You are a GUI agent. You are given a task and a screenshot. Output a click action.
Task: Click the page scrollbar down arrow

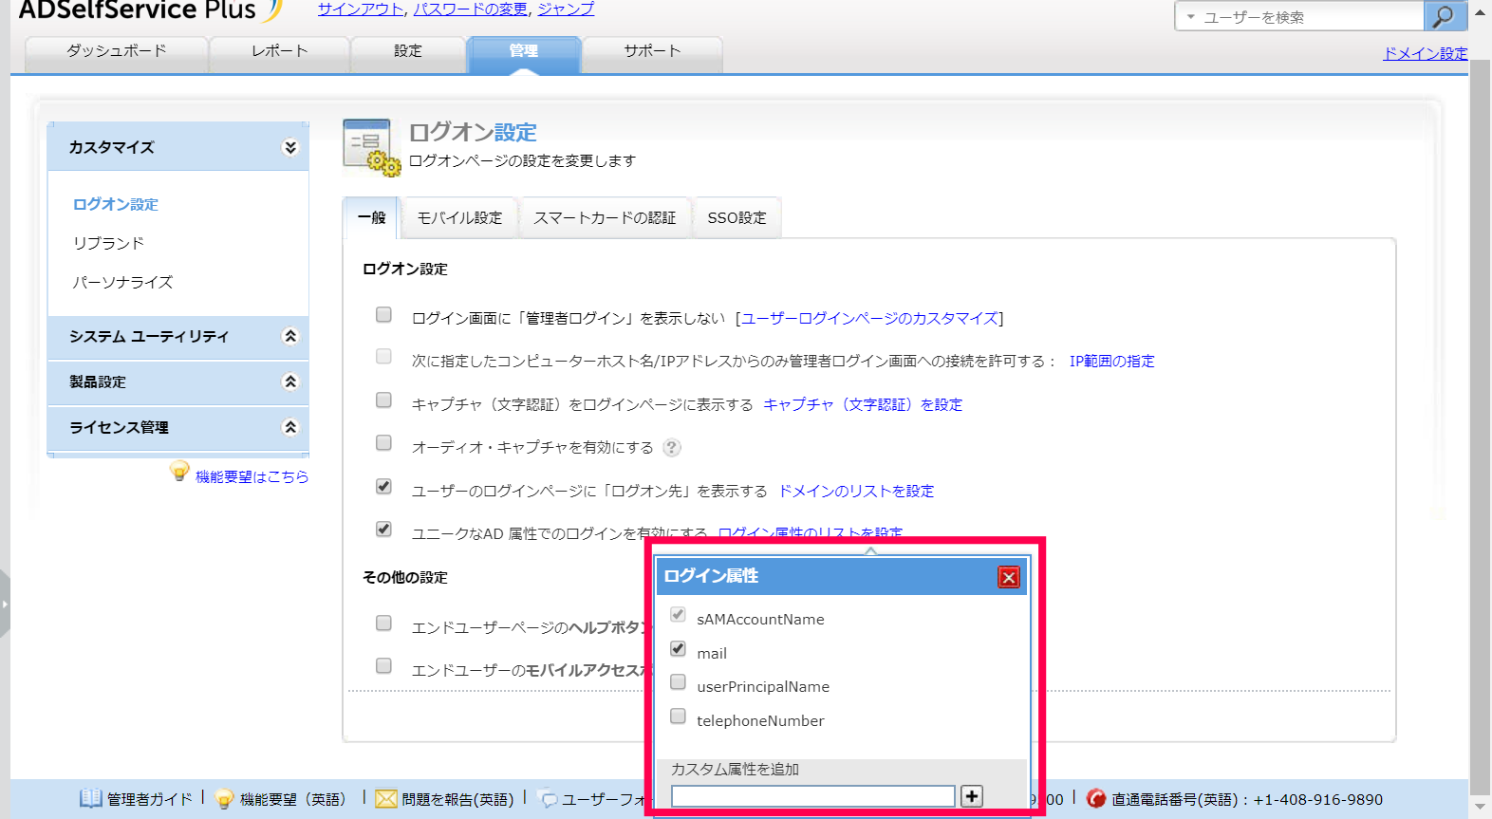coord(1481,808)
